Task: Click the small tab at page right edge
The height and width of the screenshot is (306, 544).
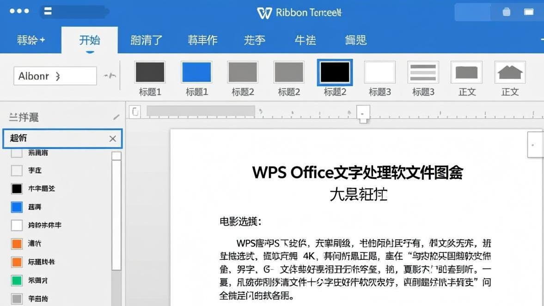Action: 535,145
